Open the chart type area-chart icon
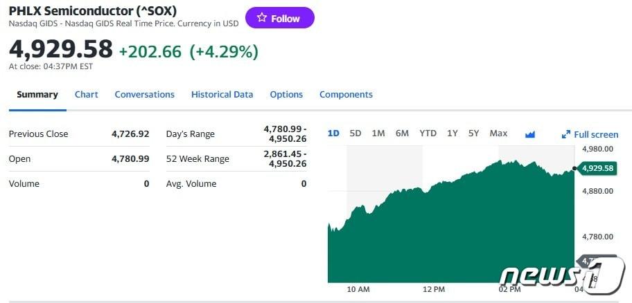632x303 pixels. pyautogui.click(x=530, y=134)
